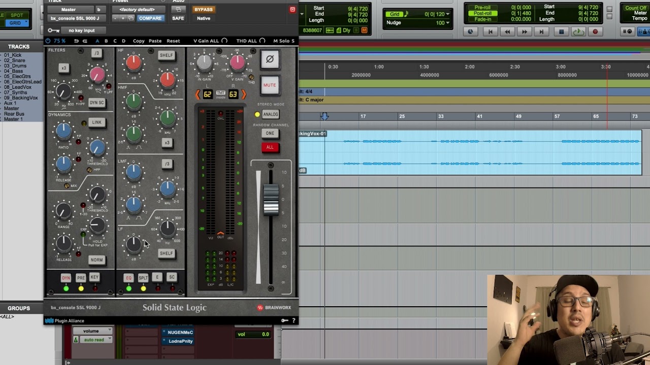Click Reset in plugin toolbar

pos(173,41)
